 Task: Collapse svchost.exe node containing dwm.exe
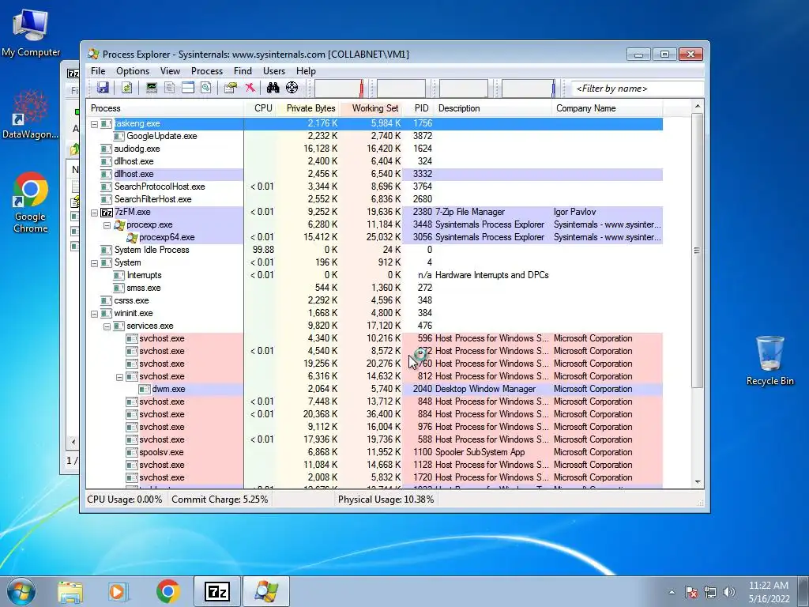pos(120,377)
